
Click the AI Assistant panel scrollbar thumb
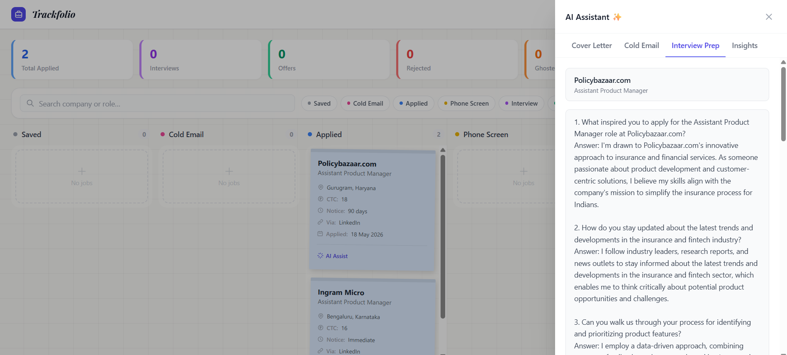(x=783, y=104)
